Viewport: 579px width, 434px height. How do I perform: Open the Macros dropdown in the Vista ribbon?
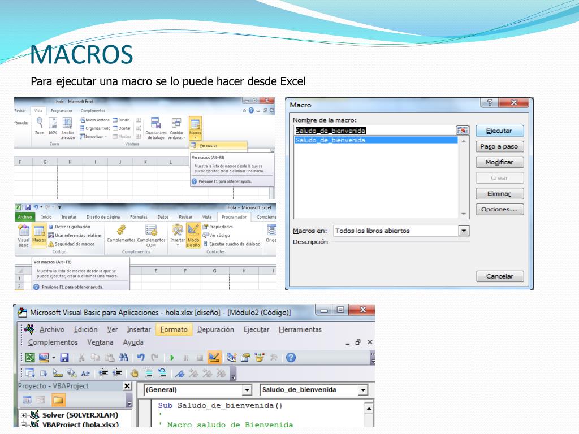tap(195, 128)
